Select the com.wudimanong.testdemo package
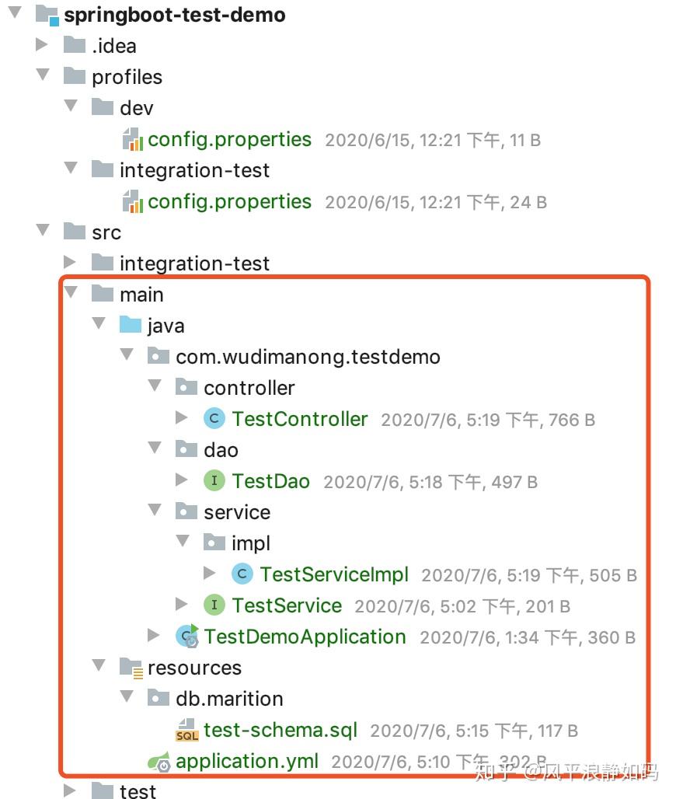676x799 pixels. [308, 357]
